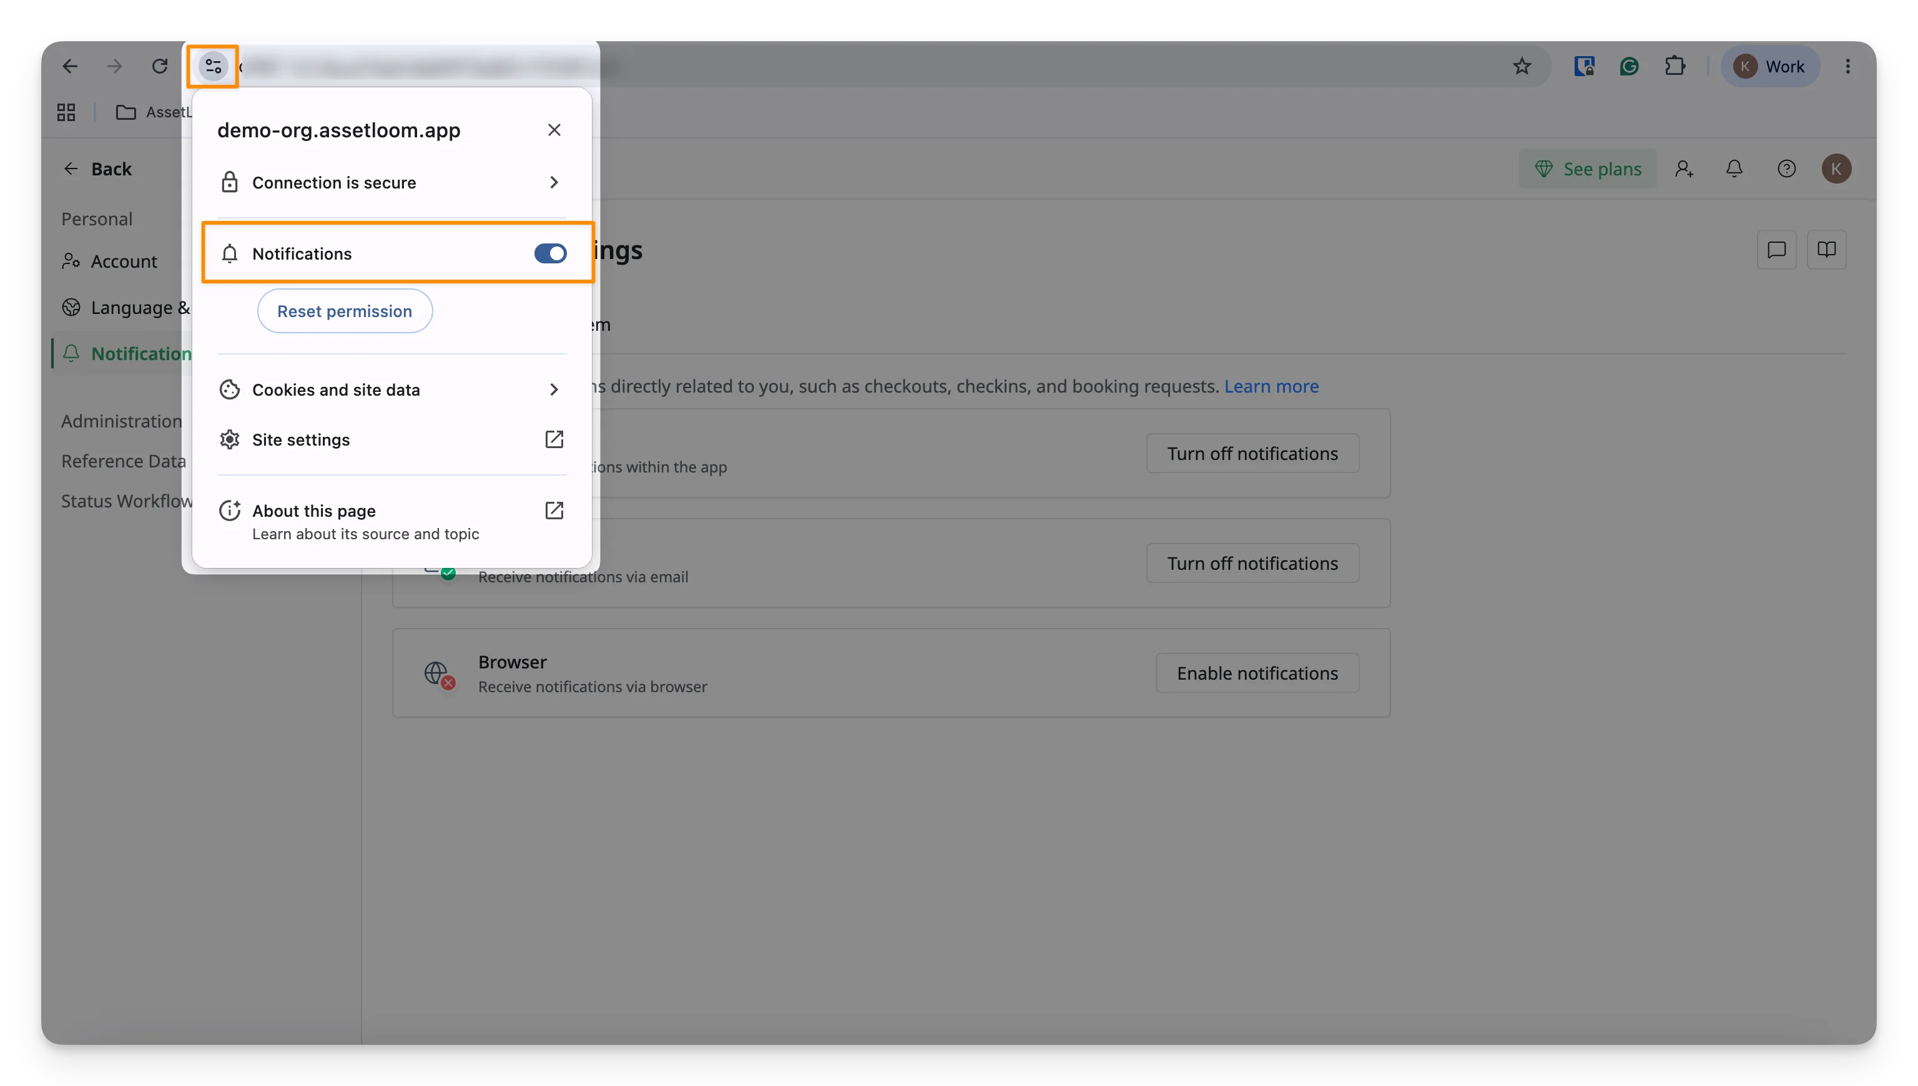The width and height of the screenshot is (1918, 1086).
Task: Open the apps grid in bookmarks bar
Action: [x=66, y=112]
